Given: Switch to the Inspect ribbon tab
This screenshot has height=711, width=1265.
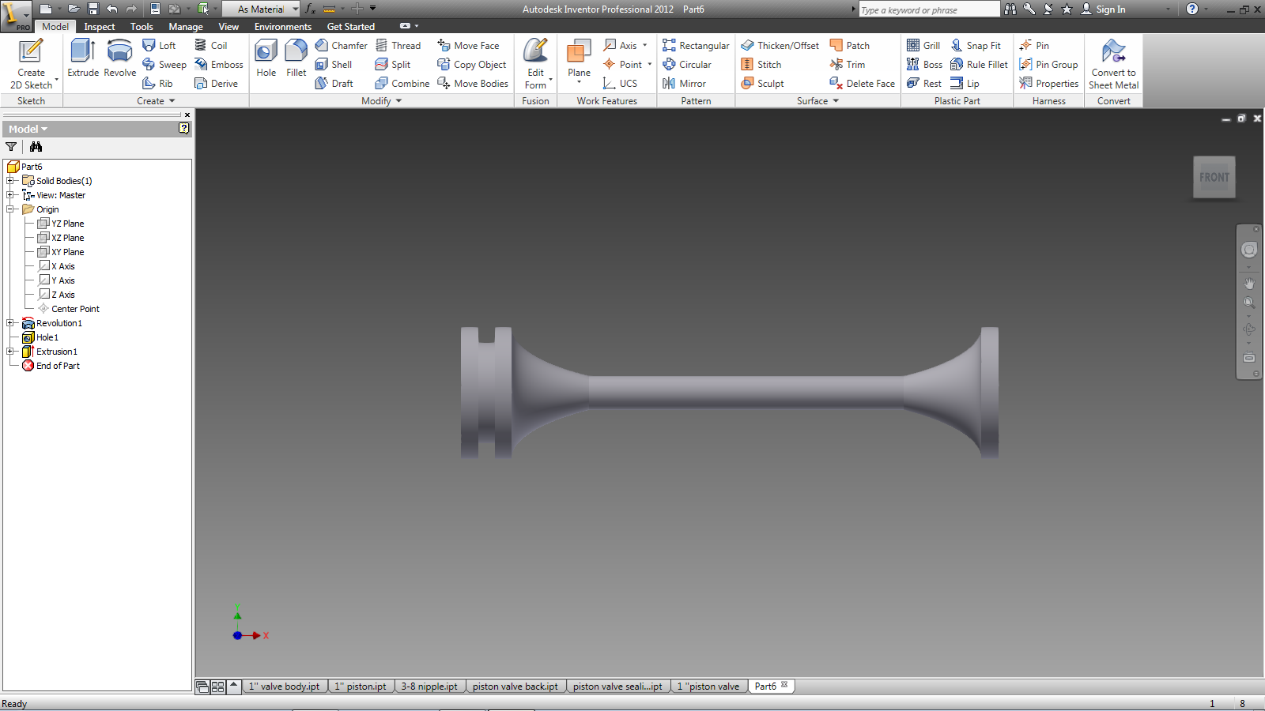Looking at the screenshot, I should pos(100,27).
